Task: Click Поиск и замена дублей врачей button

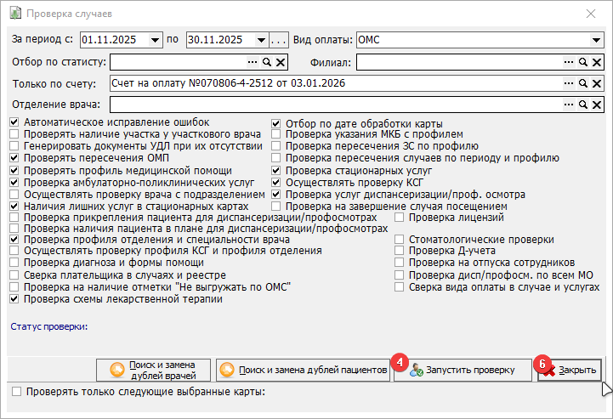Action: [153, 371]
